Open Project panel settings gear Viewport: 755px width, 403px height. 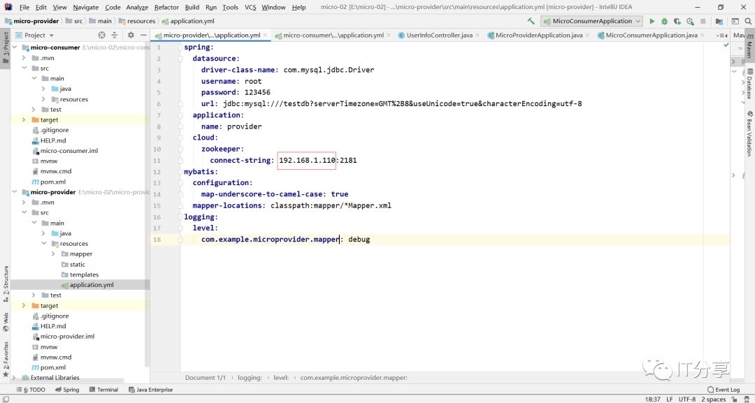[x=131, y=35]
